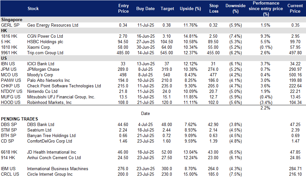Click Robinhood current price 104.34
Image resolution: width=306 pixels, height=177 pixels.
(295, 102)
